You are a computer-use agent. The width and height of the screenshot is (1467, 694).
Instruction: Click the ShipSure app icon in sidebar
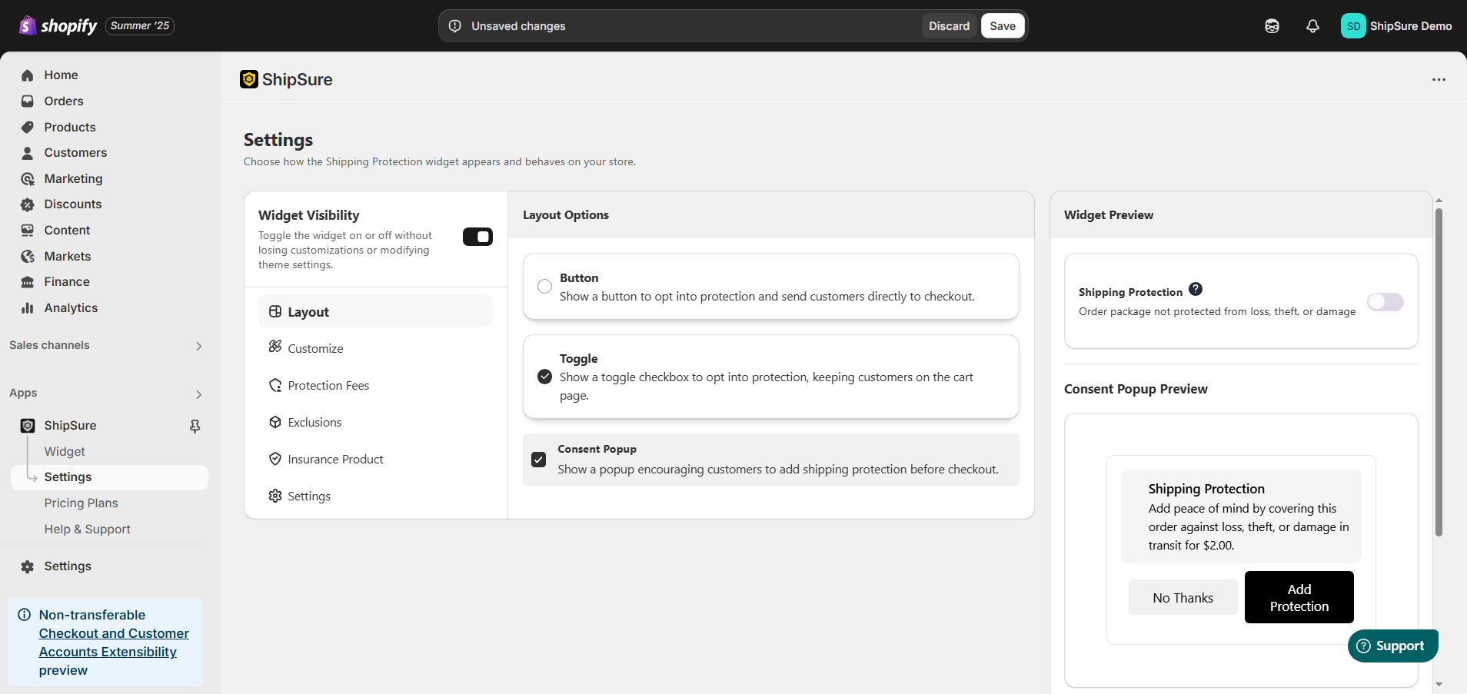click(28, 426)
